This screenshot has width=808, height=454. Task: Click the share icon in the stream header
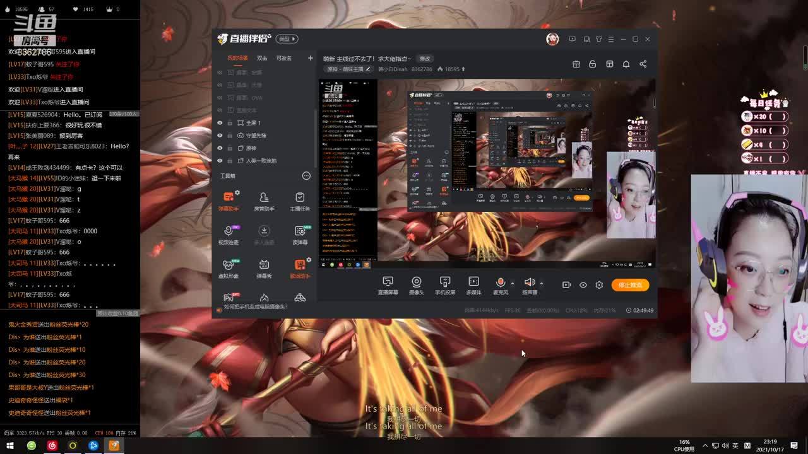point(643,64)
